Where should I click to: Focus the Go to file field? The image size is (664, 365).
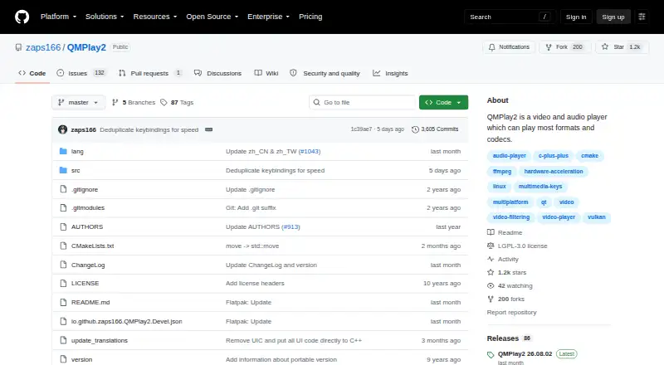(x=363, y=103)
